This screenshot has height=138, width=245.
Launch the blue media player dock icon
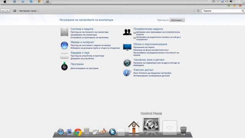click(x=112, y=131)
